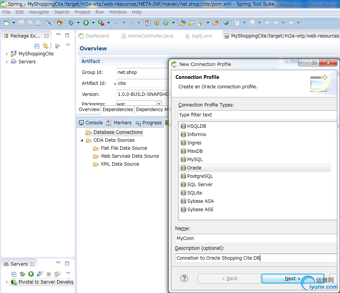340x293 pixels.
Task: Open the Debug configurations dropdown arrow
Action: pyautogui.click(x=78, y=23)
